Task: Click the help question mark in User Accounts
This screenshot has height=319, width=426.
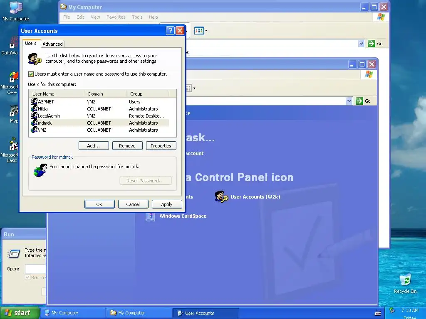Action: pos(170,31)
